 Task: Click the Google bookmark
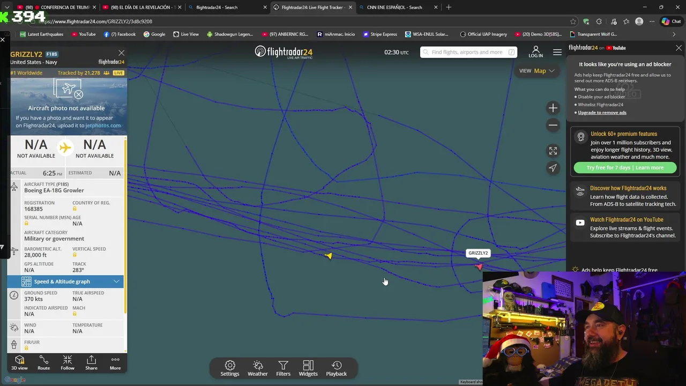coord(154,34)
